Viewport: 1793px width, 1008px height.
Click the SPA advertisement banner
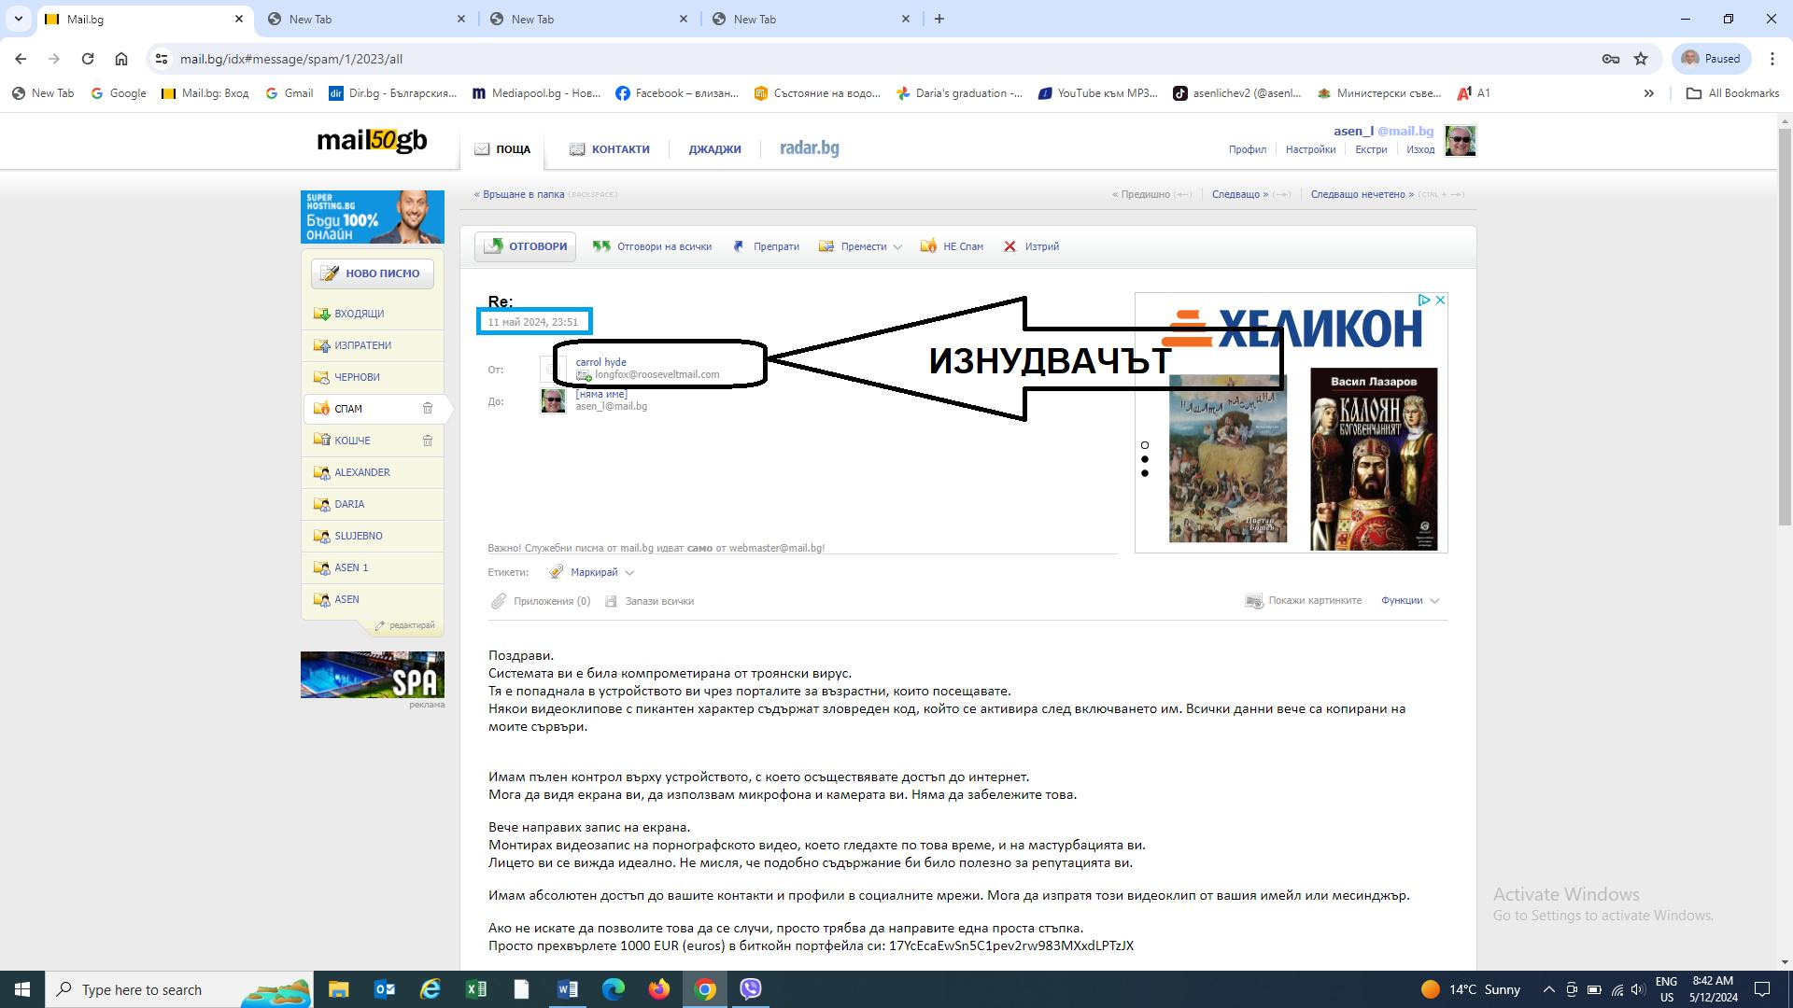click(372, 675)
